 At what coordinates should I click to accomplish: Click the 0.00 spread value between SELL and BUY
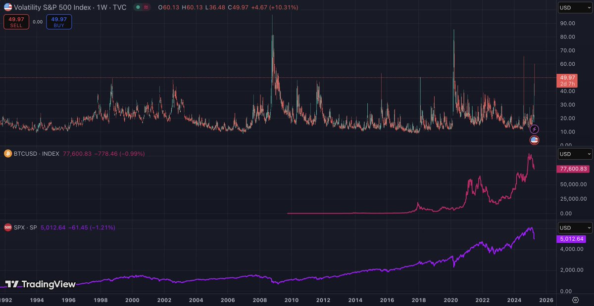pos(38,22)
